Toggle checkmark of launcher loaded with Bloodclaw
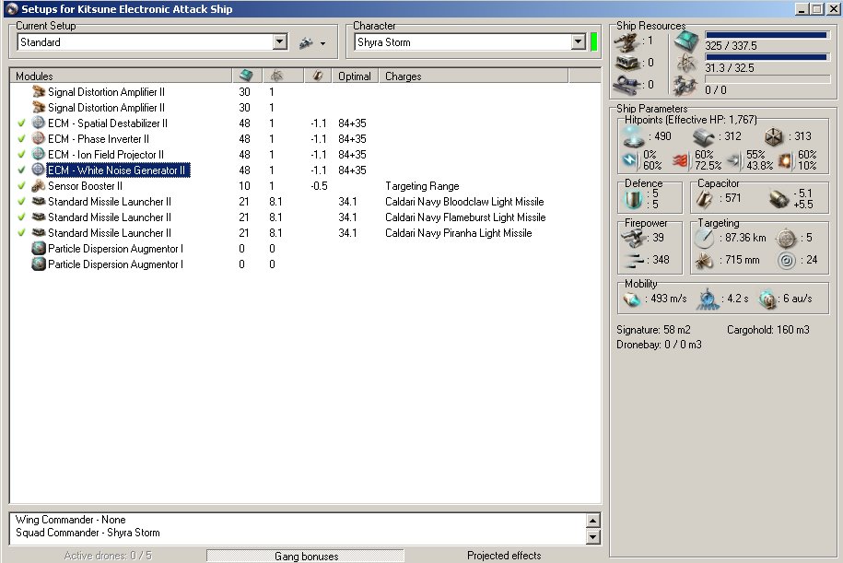This screenshot has width=843, height=563. pos(21,201)
